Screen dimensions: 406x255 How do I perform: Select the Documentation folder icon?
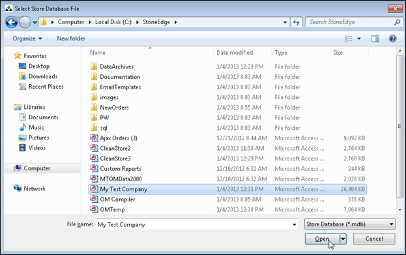tap(94, 77)
